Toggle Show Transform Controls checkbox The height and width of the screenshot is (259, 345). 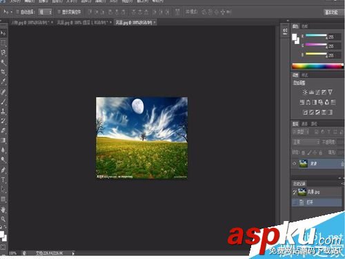click(x=59, y=12)
